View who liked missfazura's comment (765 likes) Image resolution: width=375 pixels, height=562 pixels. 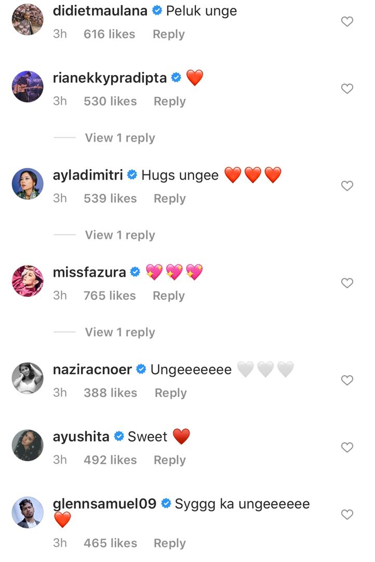pos(109,296)
